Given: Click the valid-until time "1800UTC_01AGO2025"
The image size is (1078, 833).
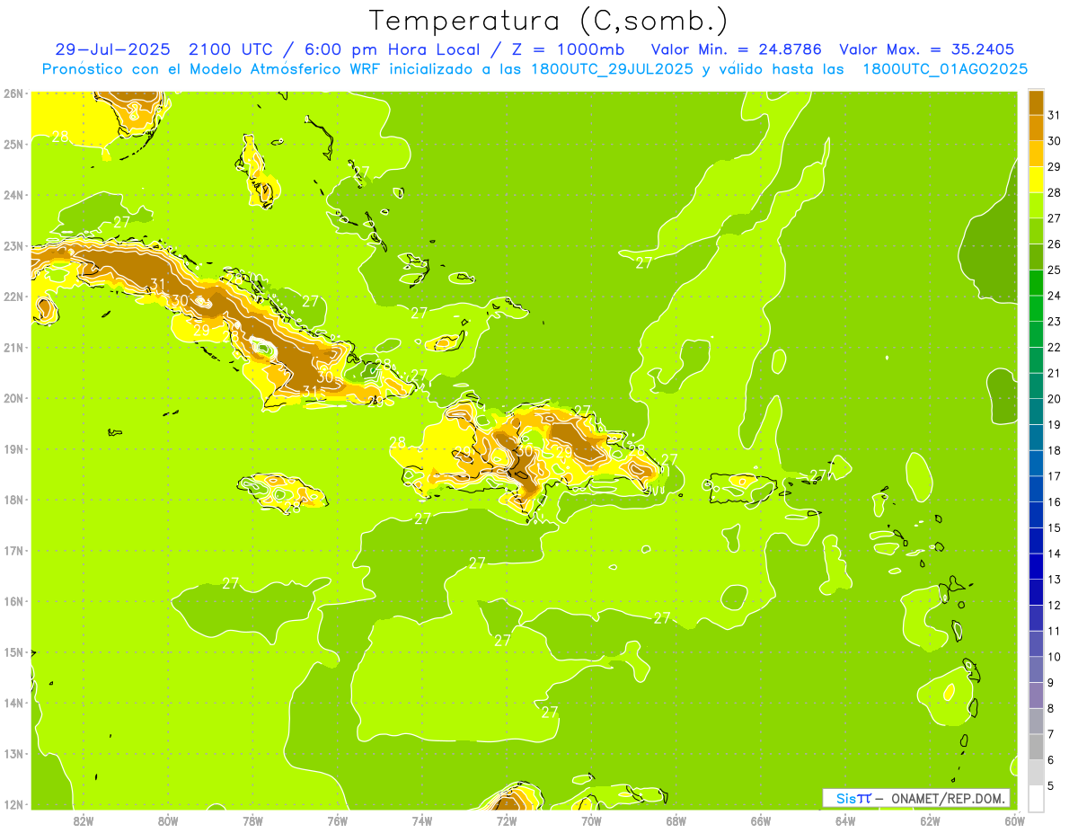Looking at the screenshot, I should point(945,69).
